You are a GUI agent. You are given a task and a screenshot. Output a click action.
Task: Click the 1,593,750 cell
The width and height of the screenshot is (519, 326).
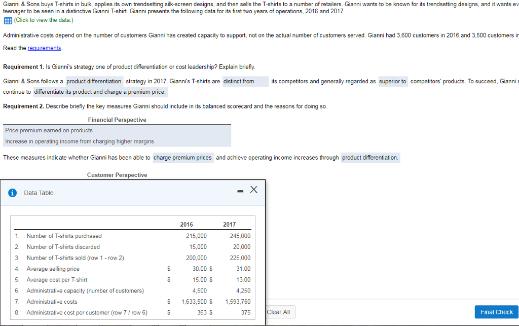point(238,302)
